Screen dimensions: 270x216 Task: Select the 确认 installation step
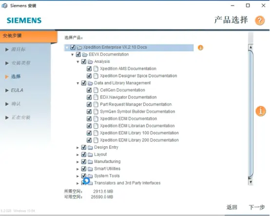(x=16, y=104)
